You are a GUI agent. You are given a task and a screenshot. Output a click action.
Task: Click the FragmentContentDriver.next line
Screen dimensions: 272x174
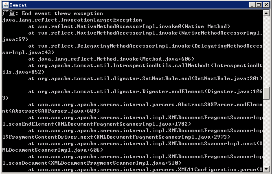116,137
